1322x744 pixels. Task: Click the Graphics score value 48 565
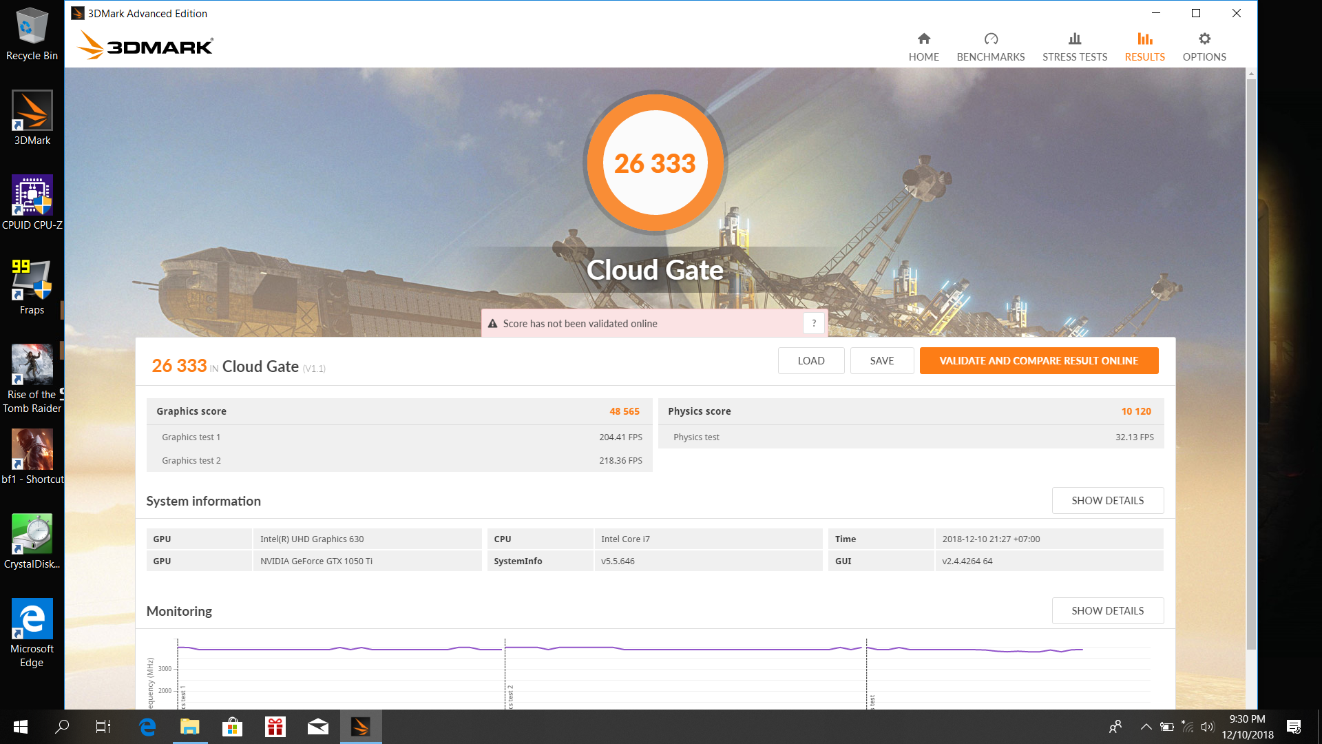(x=624, y=411)
